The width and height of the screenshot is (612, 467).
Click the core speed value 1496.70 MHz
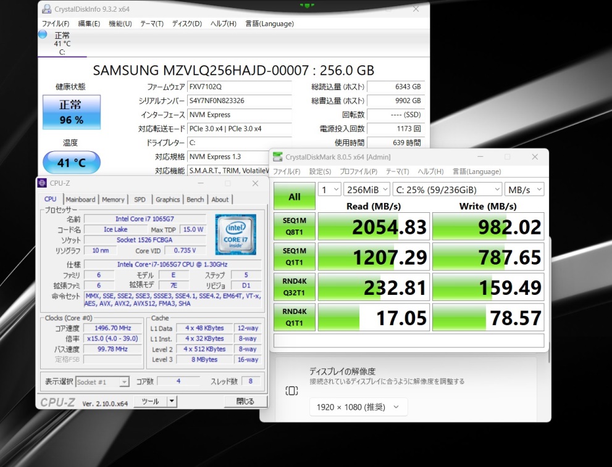point(113,328)
